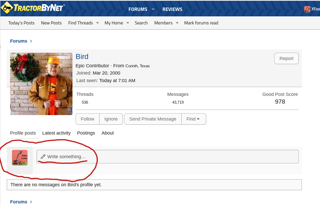This screenshot has width=320, height=206.
Task: Send Private Message to Bird
Action: 153,119
